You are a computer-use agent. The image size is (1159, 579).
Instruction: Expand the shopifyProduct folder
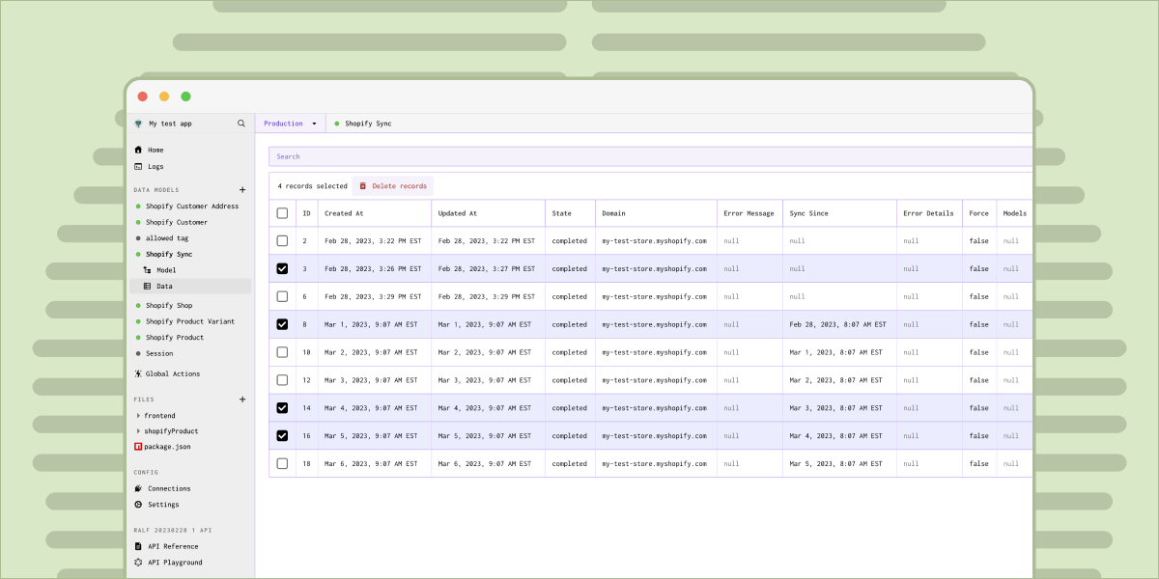click(x=137, y=430)
